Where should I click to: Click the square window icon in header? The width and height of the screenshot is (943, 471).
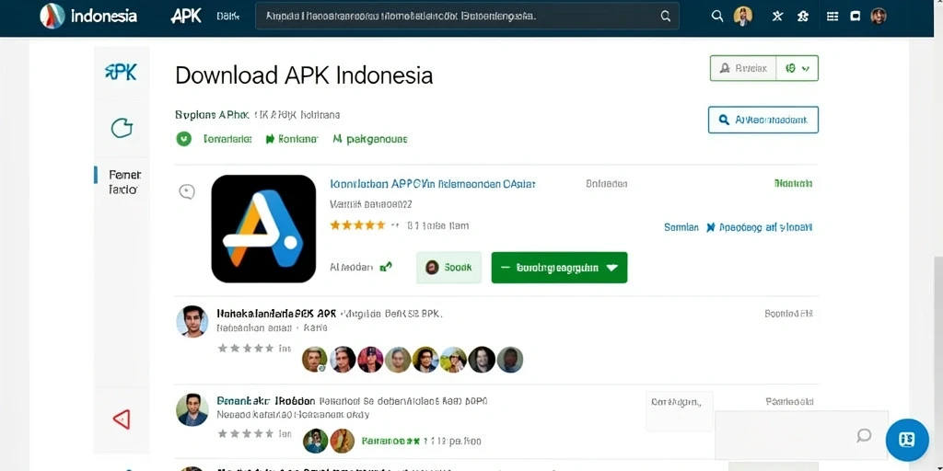(856, 17)
